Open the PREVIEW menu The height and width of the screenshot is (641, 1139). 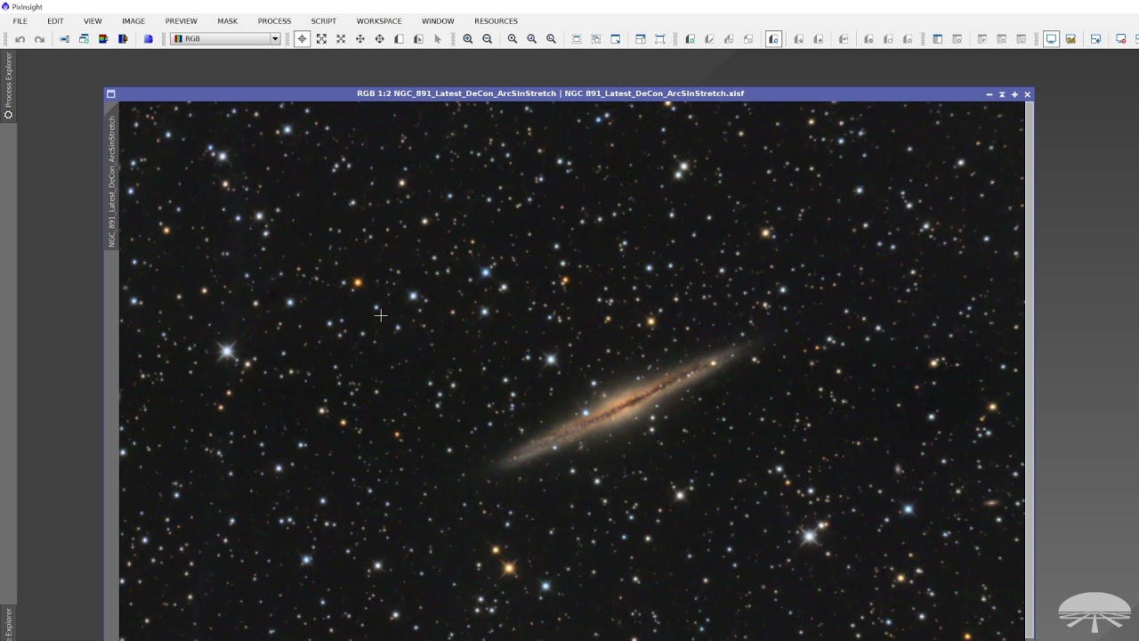pyautogui.click(x=182, y=21)
